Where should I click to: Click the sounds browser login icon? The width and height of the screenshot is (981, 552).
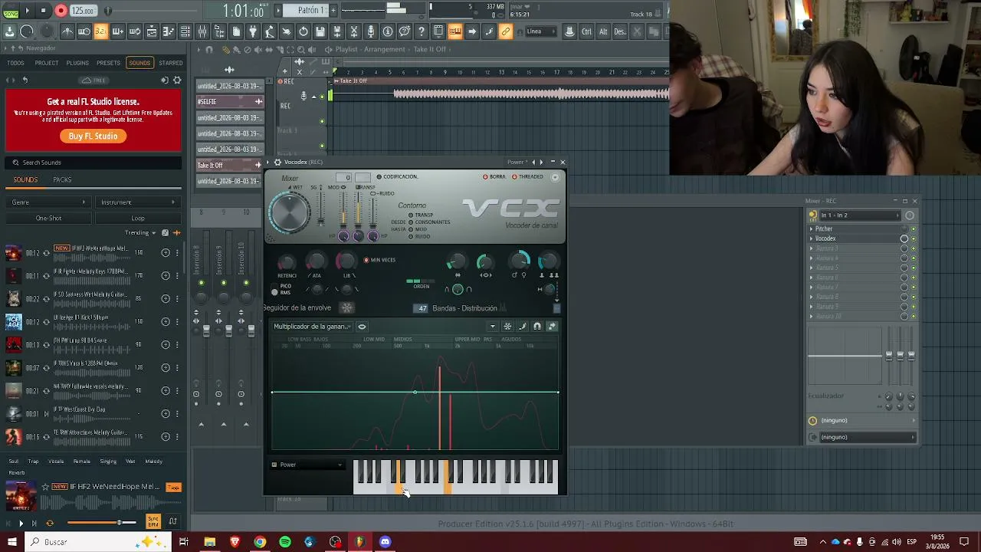pos(164,80)
